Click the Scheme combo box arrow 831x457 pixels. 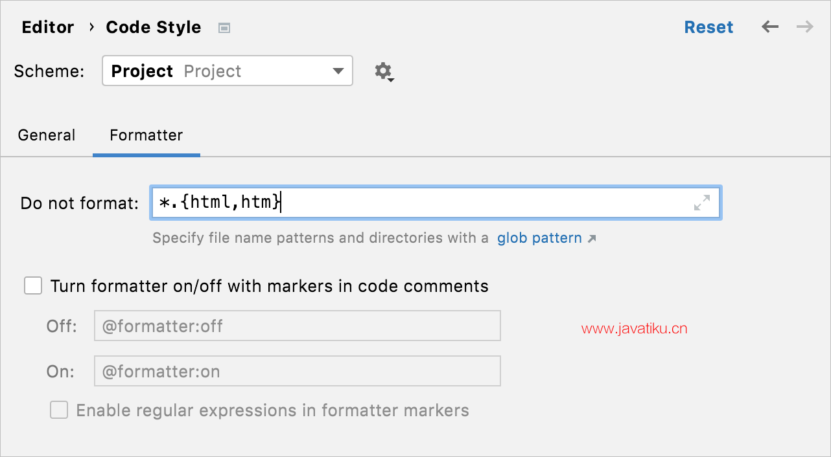tap(338, 71)
